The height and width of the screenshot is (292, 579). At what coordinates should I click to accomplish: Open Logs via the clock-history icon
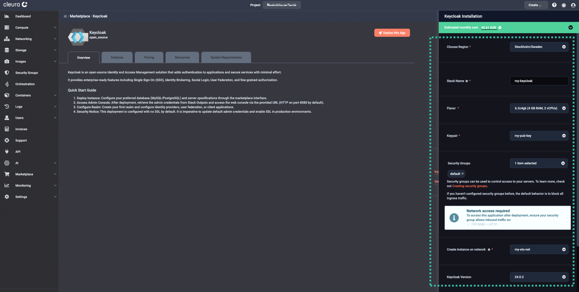7,106
